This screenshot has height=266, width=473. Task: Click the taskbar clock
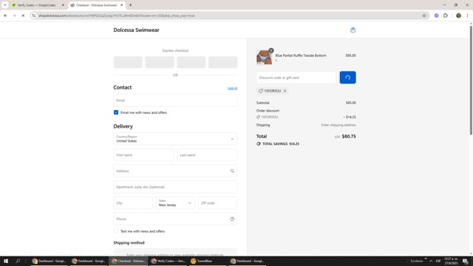coord(451,261)
